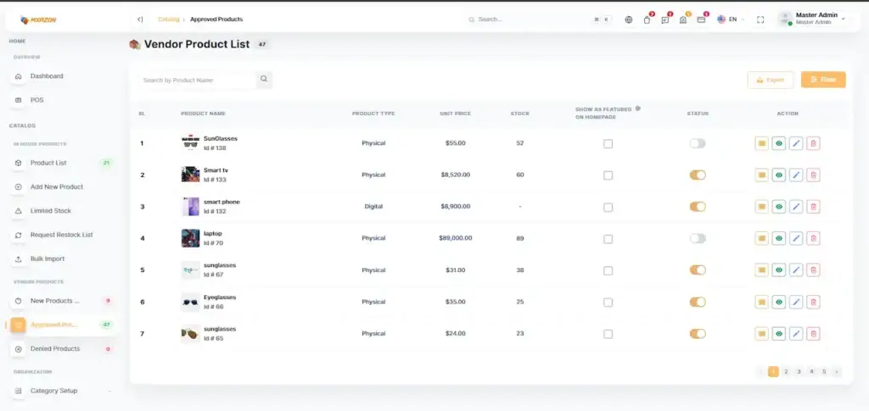This screenshot has height=411, width=869.
Task: Edit SunGlasses Id # 138 with pencil icon
Action: [796, 143]
